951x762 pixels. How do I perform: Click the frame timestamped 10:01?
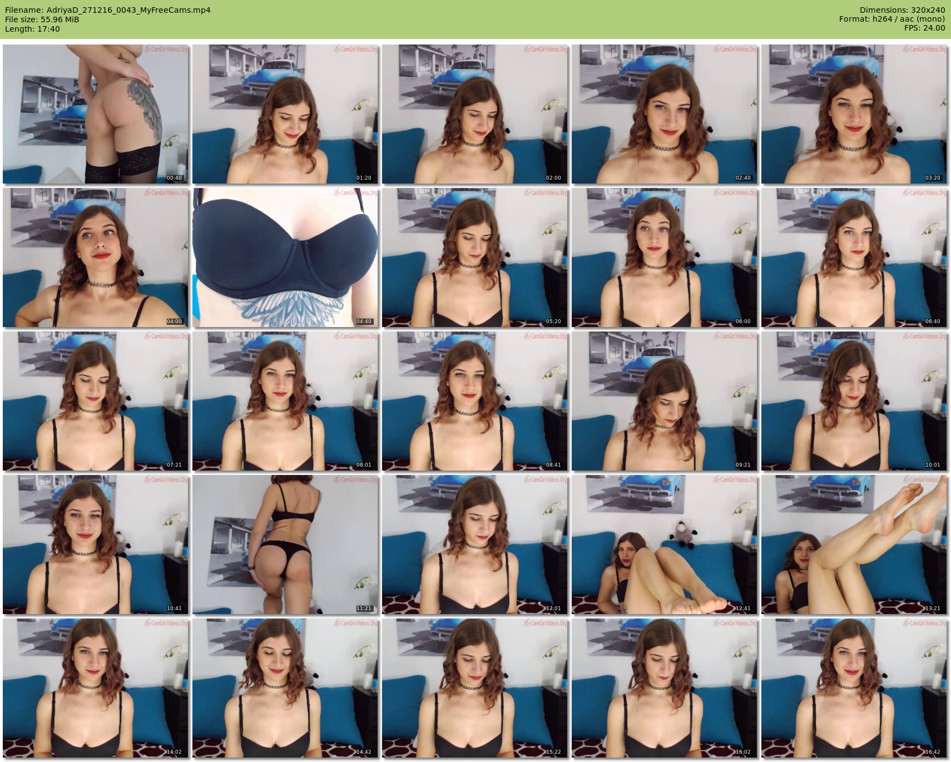(x=854, y=401)
